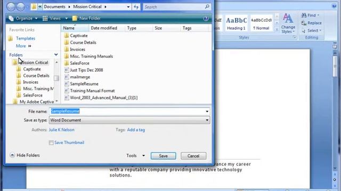The height and width of the screenshot is (191, 341).
Task: Collapse the Folders pane chevron
Action: pos(56,55)
